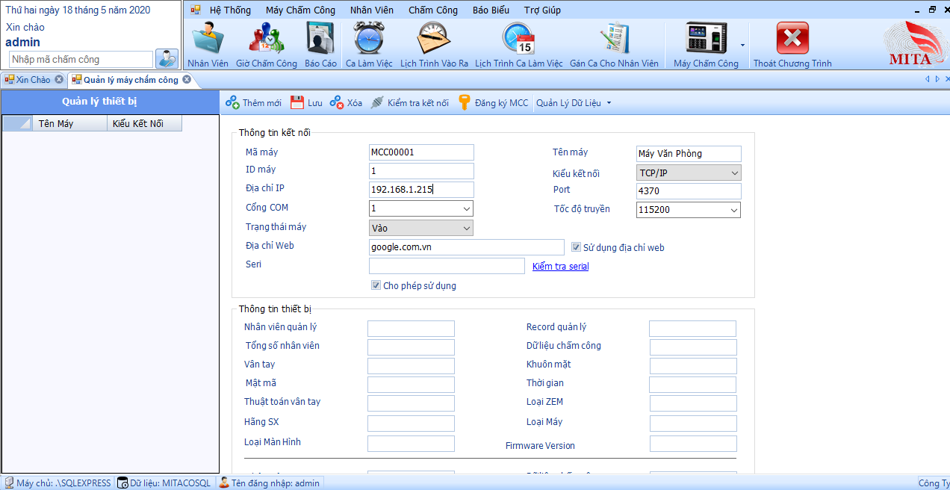Viewport: 950px width, 490px height.
Task: Click Gán Ca Cho Nhân Viên icon
Action: point(614,38)
